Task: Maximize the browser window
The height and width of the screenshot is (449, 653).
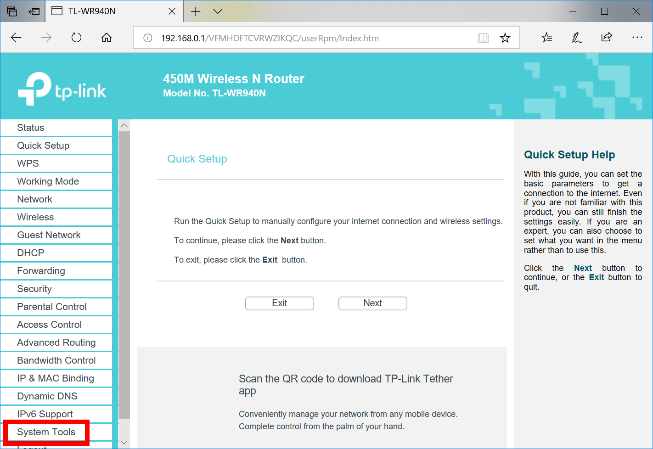Action: click(604, 11)
